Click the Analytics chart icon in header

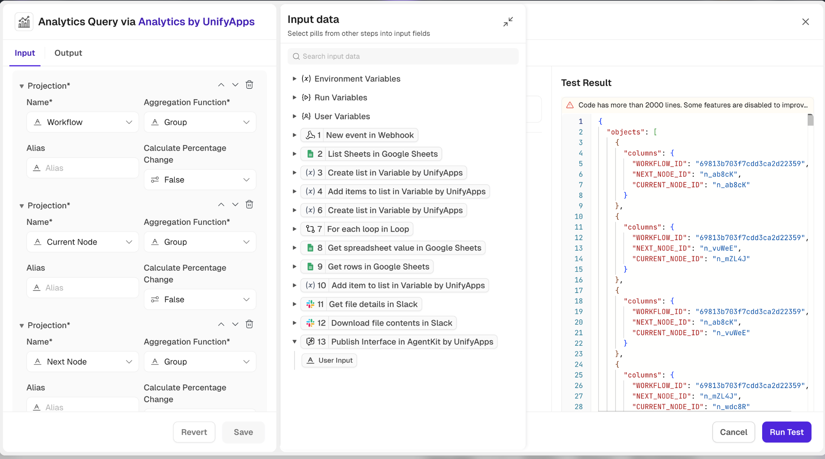pos(24,22)
